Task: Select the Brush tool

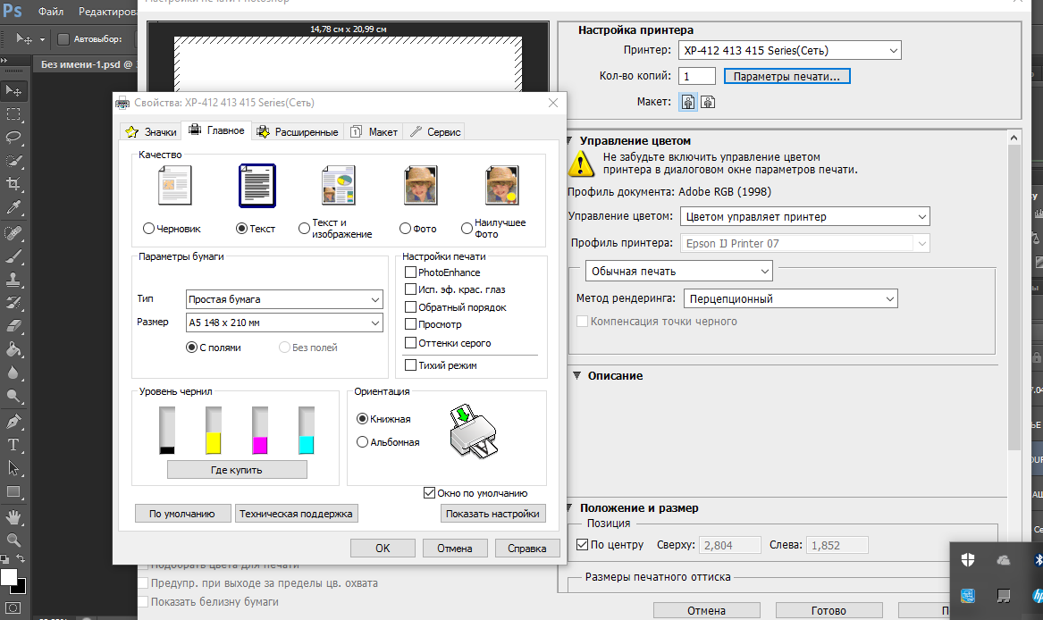Action: (x=13, y=256)
